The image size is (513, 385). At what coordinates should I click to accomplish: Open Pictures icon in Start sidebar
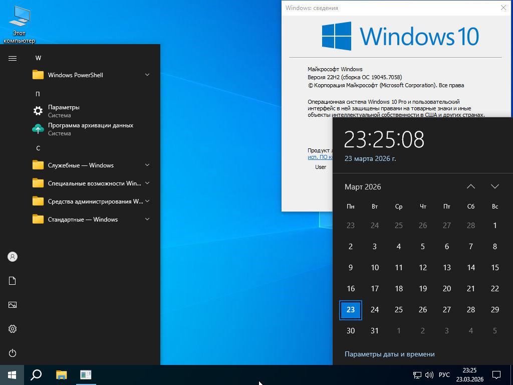13,305
